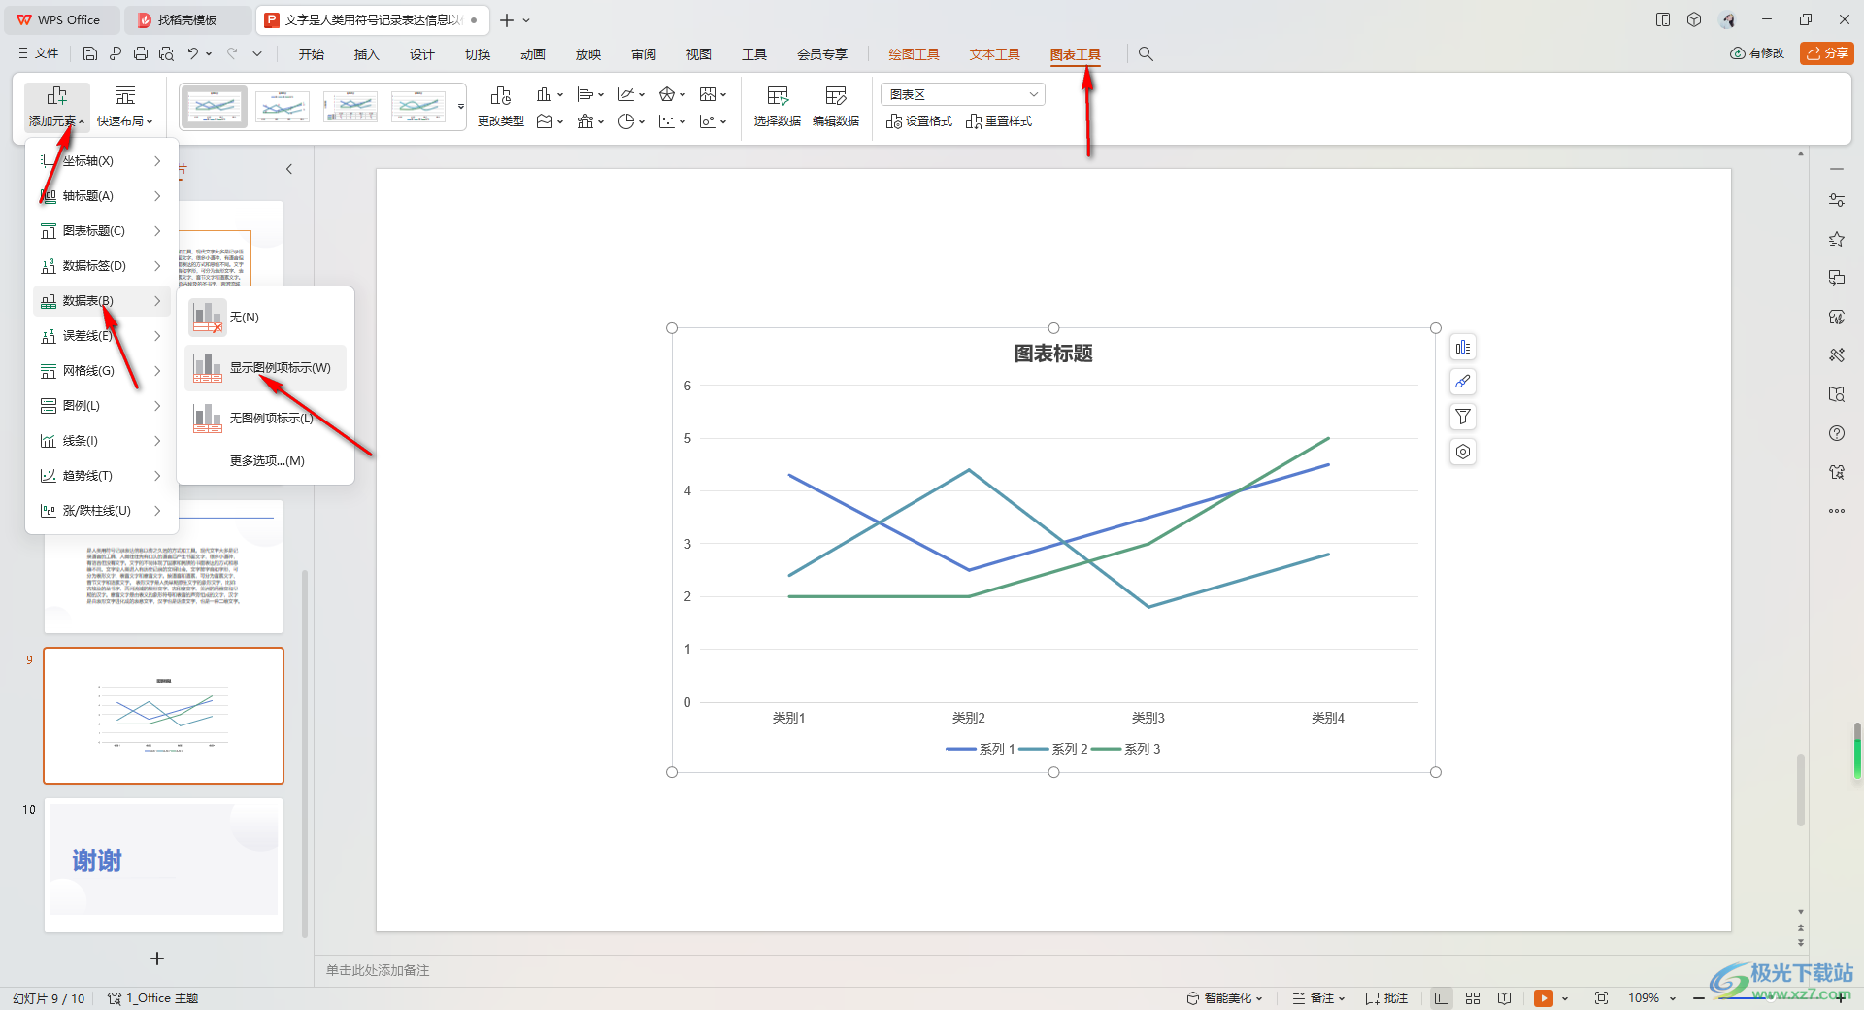1864x1010 pixels.
Task: Click the chart elements floating icon
Action: pos(1463,348)
